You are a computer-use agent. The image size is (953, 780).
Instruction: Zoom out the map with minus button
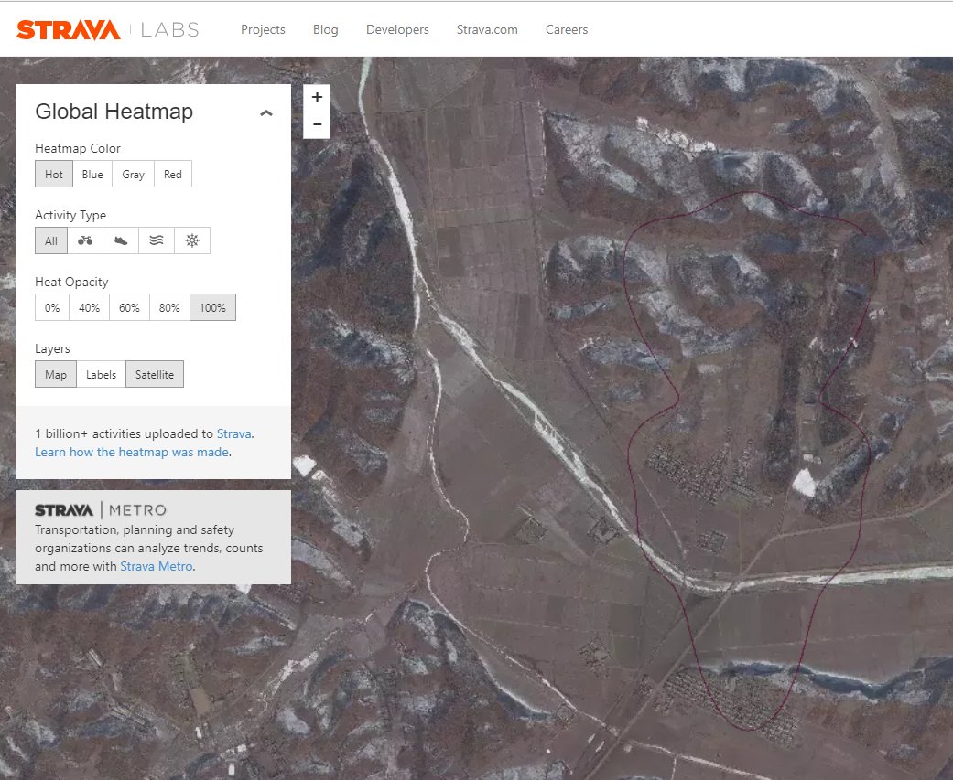pyautogui.click(x=317, y=125)
